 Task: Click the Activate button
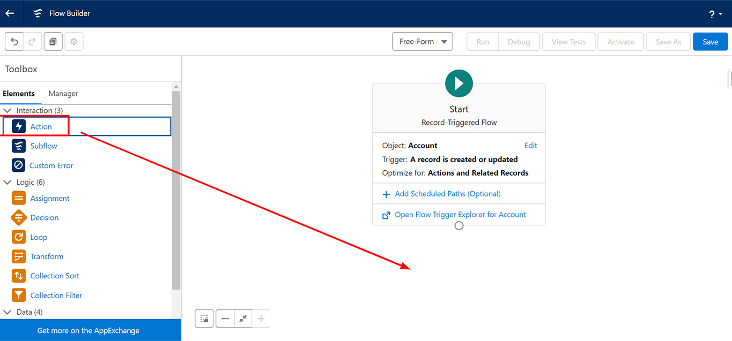click(620, 42)
